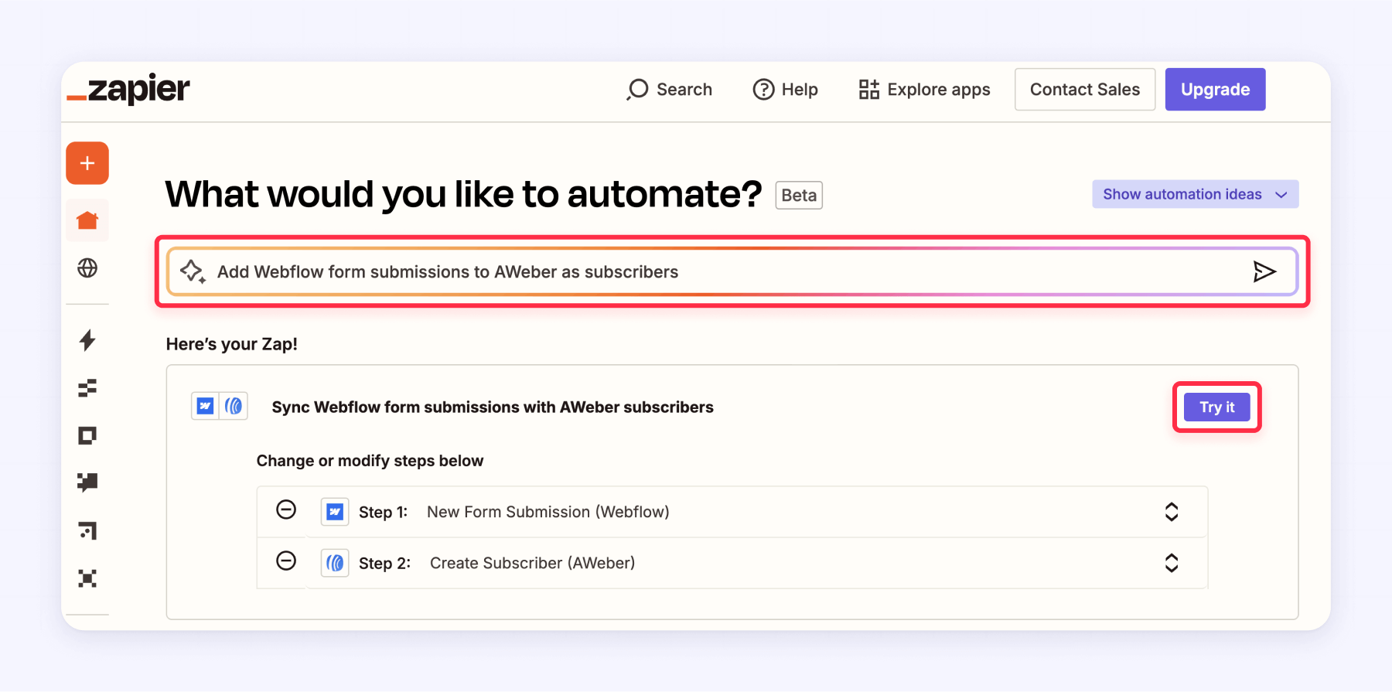1392x692 pixels.
Task: Click the Try it button
Action: click(x=1216, y=407)
